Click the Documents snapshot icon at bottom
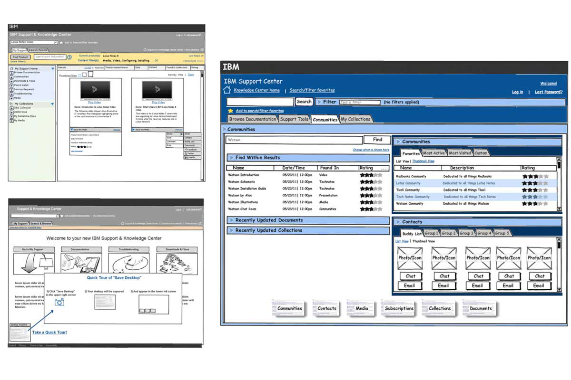This screenshot has width=571, height=380. (x=480, y=308)
